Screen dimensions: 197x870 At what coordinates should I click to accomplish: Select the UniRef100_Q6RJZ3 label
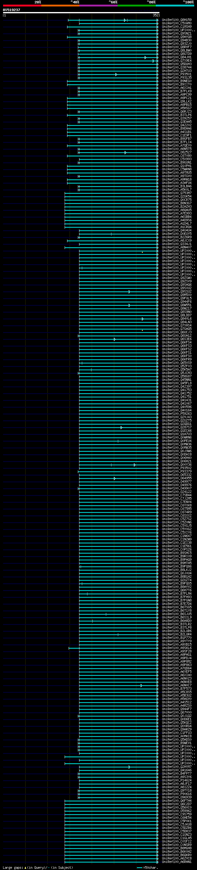tap(177, 112)
